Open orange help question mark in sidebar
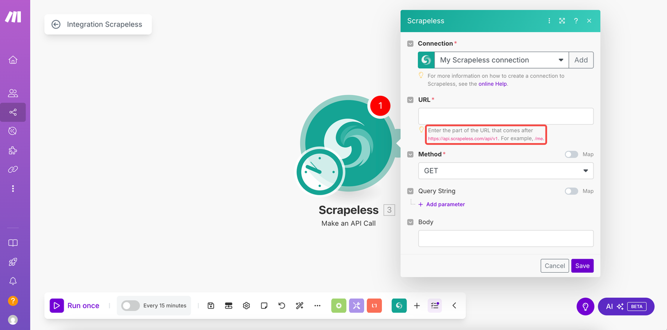This screenshot has width=667, height=330. point(13,300)
